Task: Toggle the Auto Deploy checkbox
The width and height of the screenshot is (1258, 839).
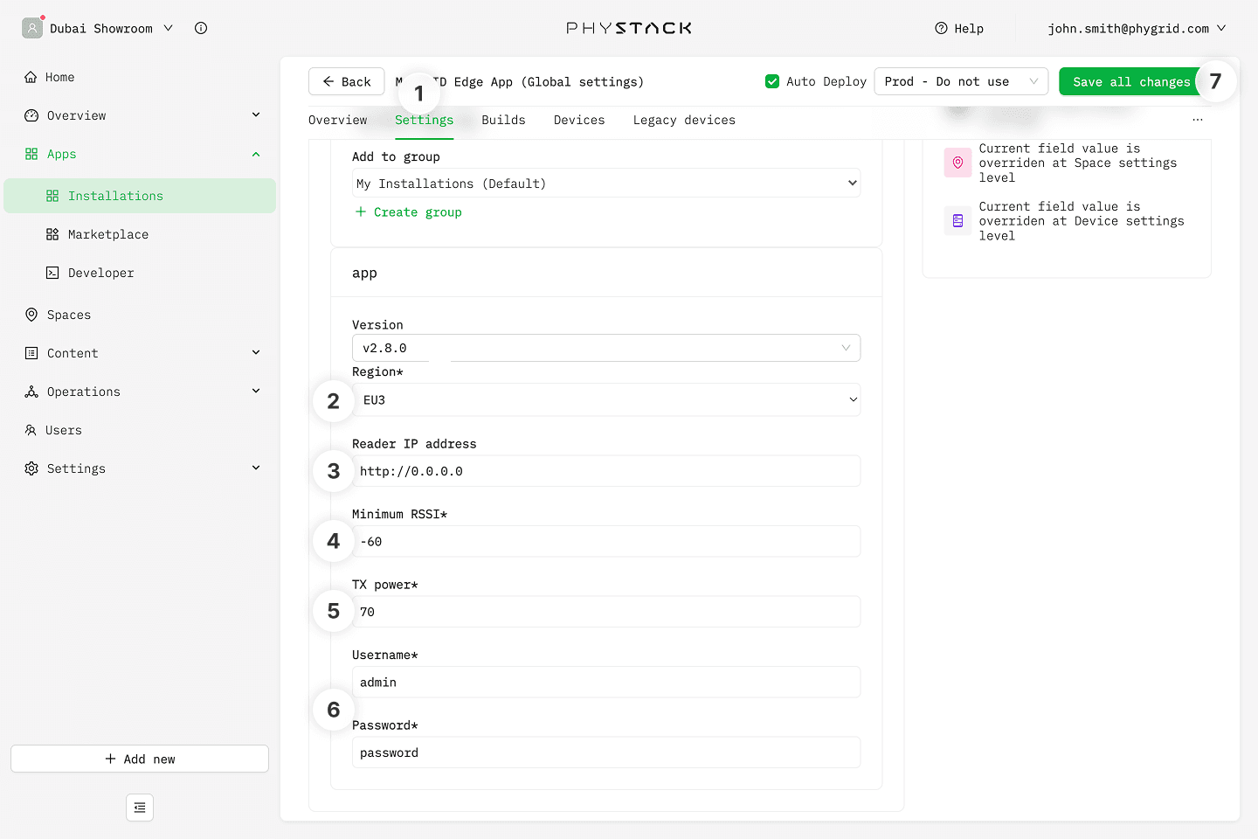Action: click(x=772, y=81)
